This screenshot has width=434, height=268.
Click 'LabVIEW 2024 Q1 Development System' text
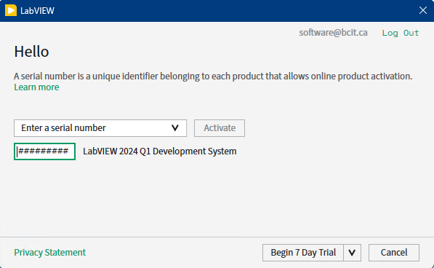[160, 151]
